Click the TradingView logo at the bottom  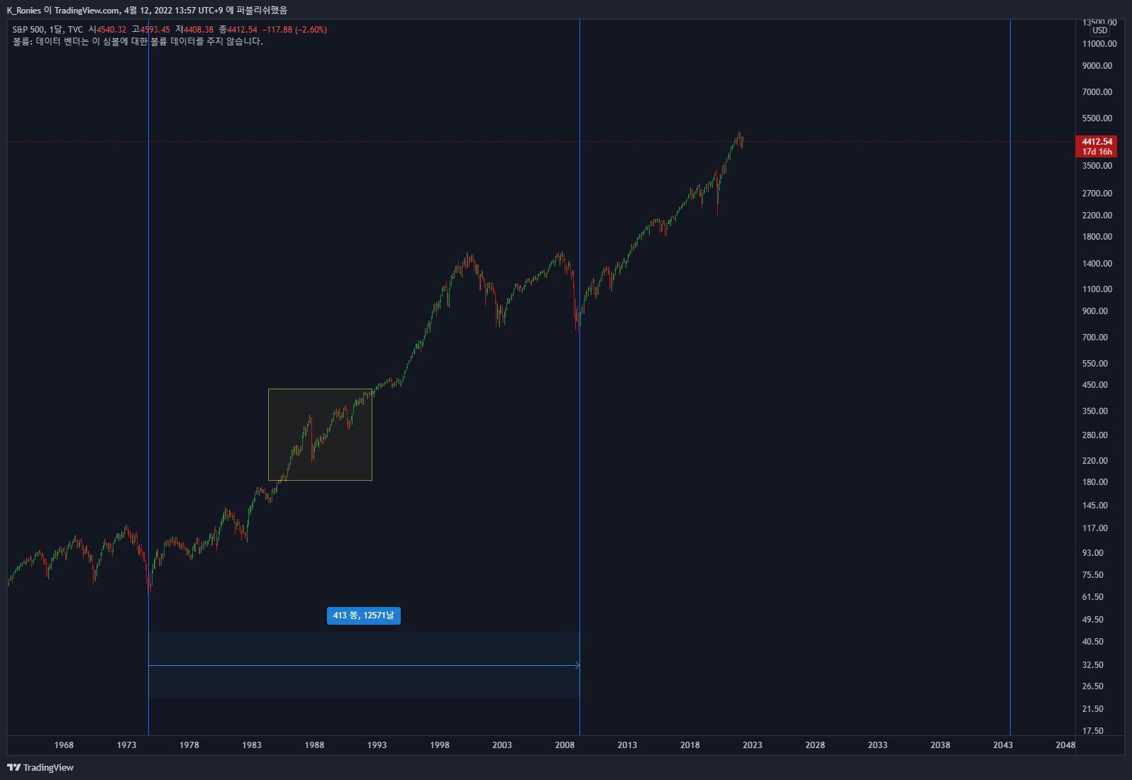(40, 767)
